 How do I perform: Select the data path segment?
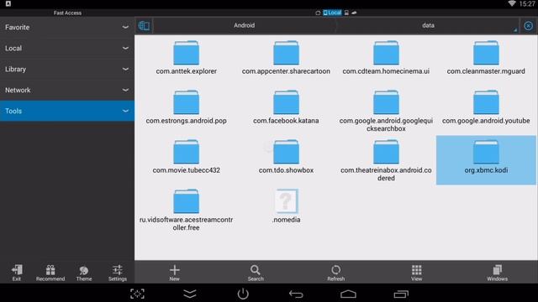(428, 25)
